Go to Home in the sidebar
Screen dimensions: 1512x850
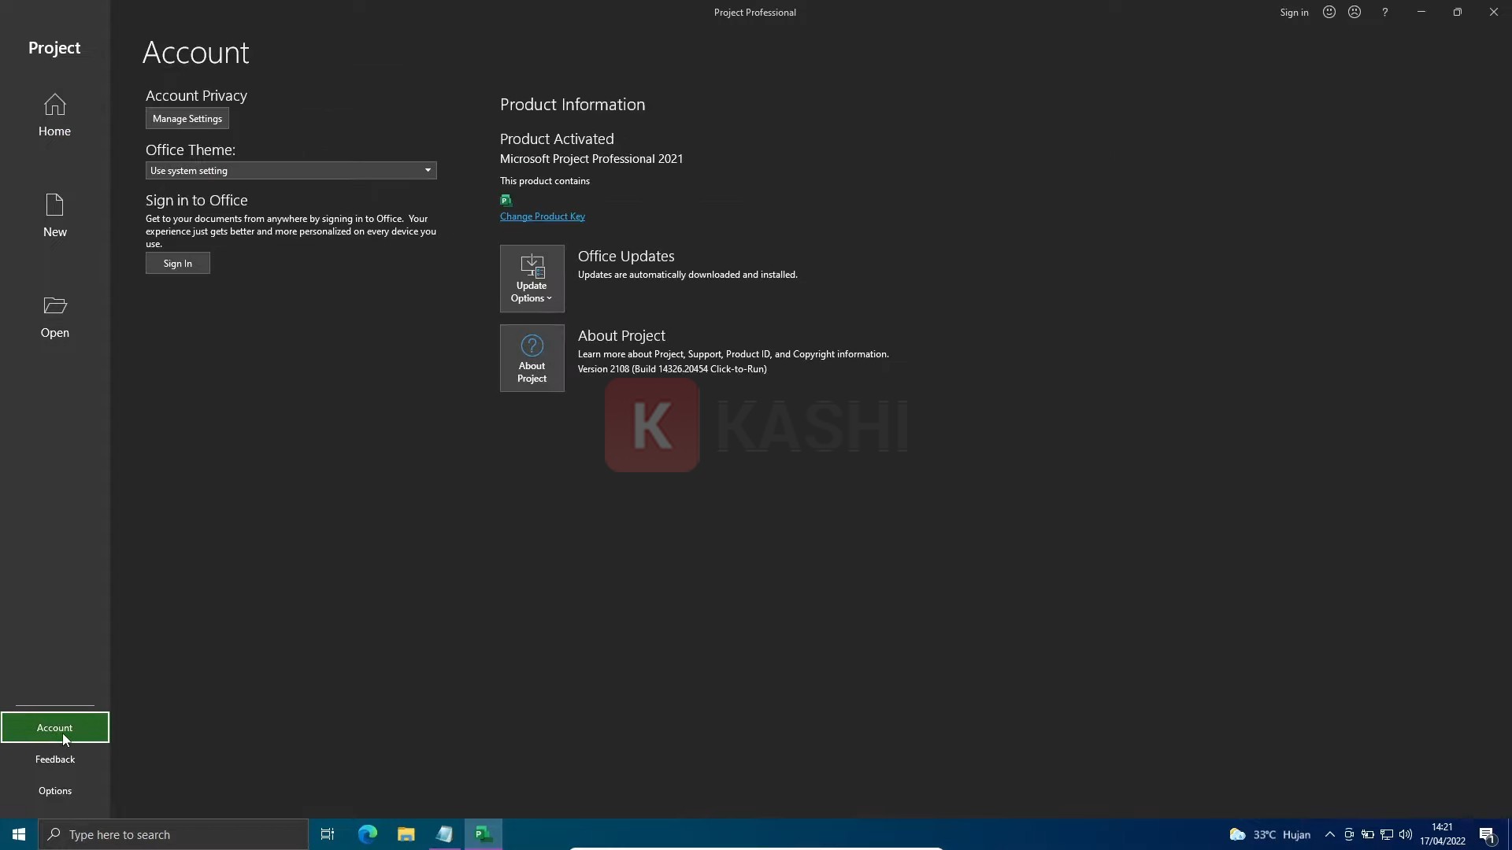click(x=54, y=115)
